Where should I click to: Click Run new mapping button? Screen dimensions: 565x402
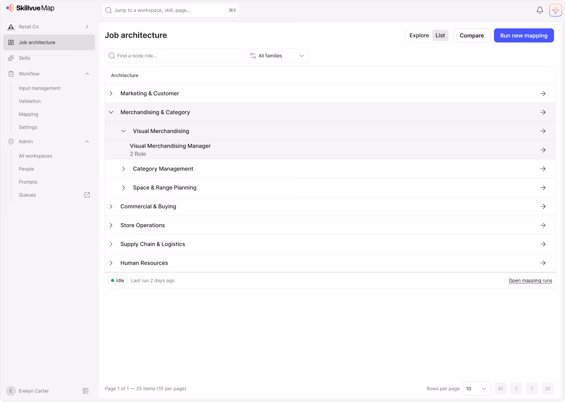(524, 35)
